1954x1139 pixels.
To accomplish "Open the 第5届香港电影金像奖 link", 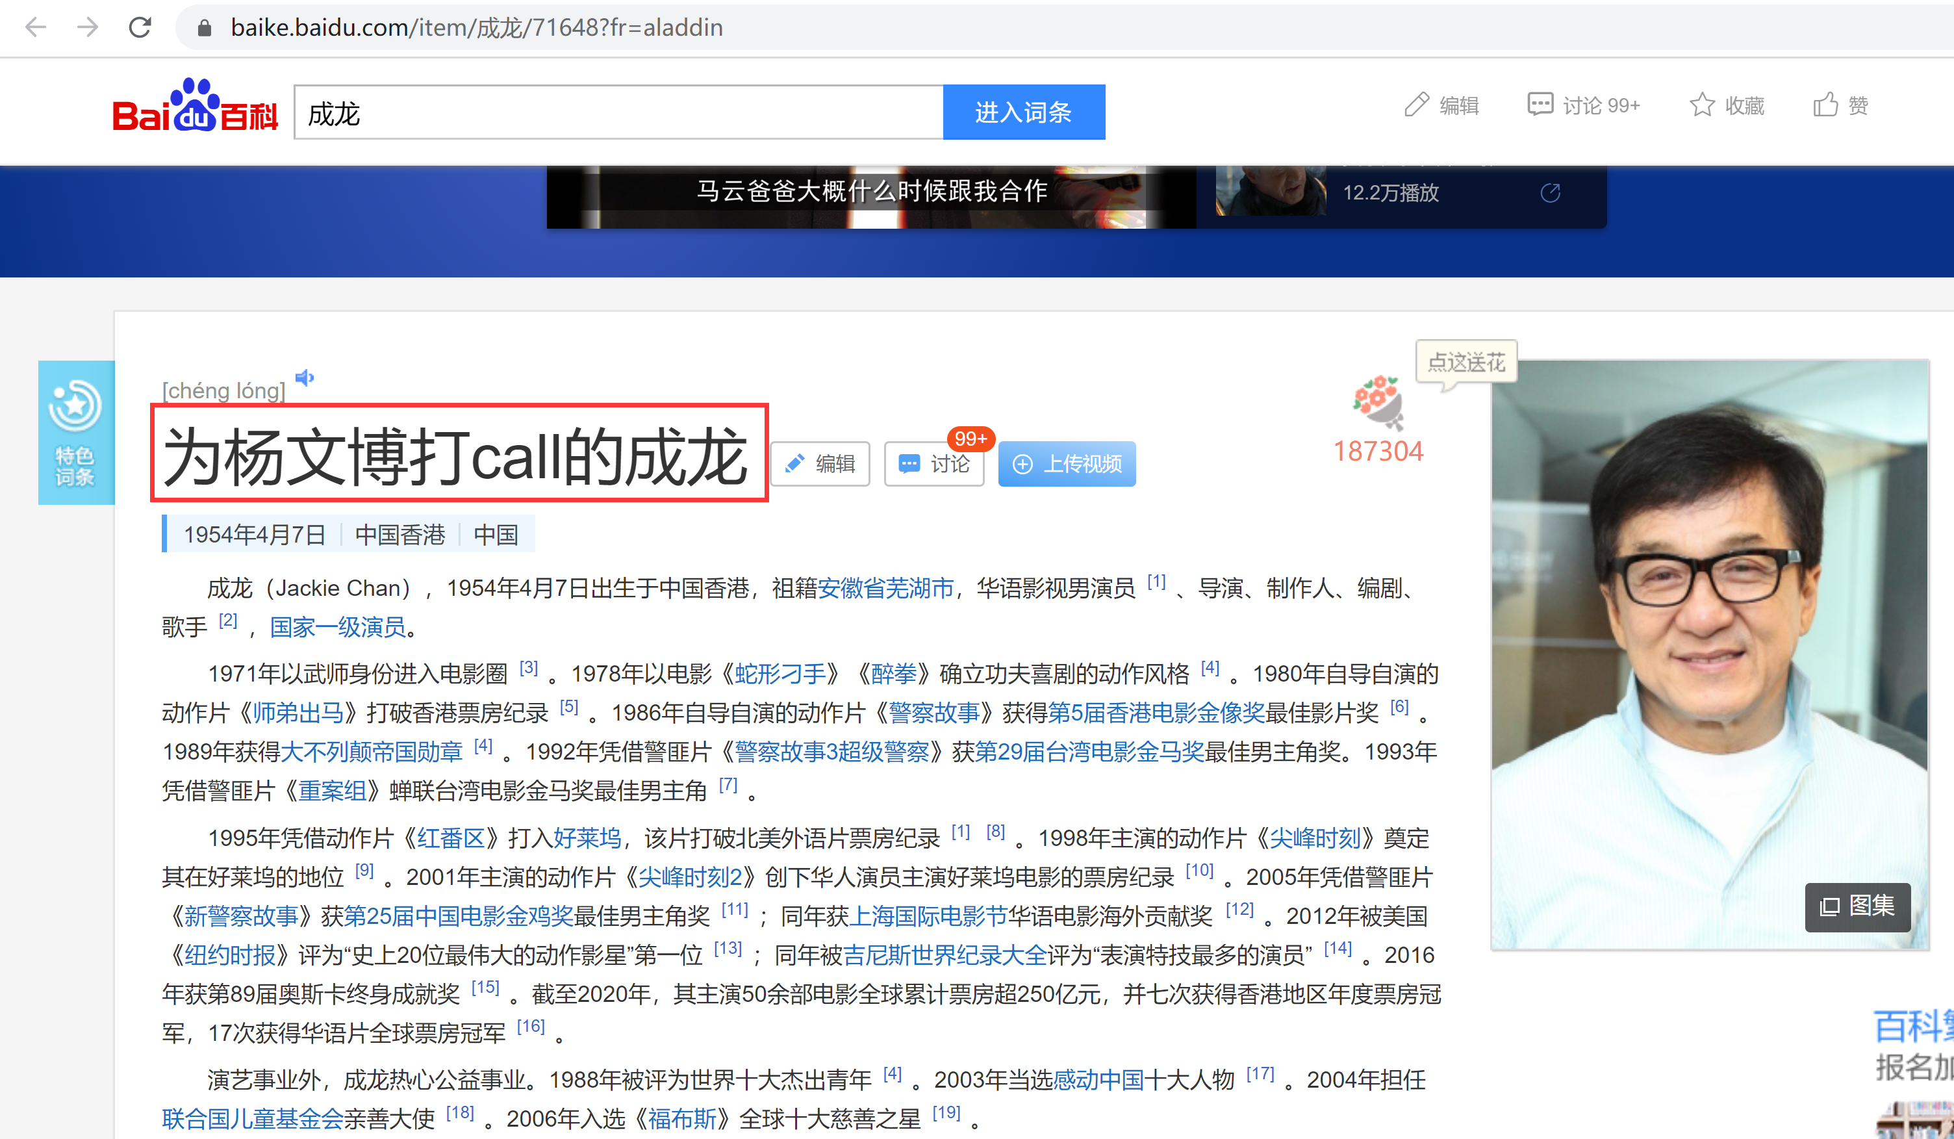I will tap(1156, 713).
